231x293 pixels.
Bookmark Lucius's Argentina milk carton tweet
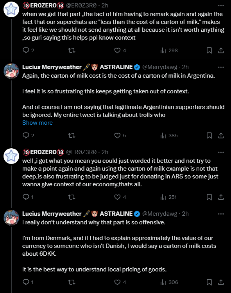(x=209, y=135)
